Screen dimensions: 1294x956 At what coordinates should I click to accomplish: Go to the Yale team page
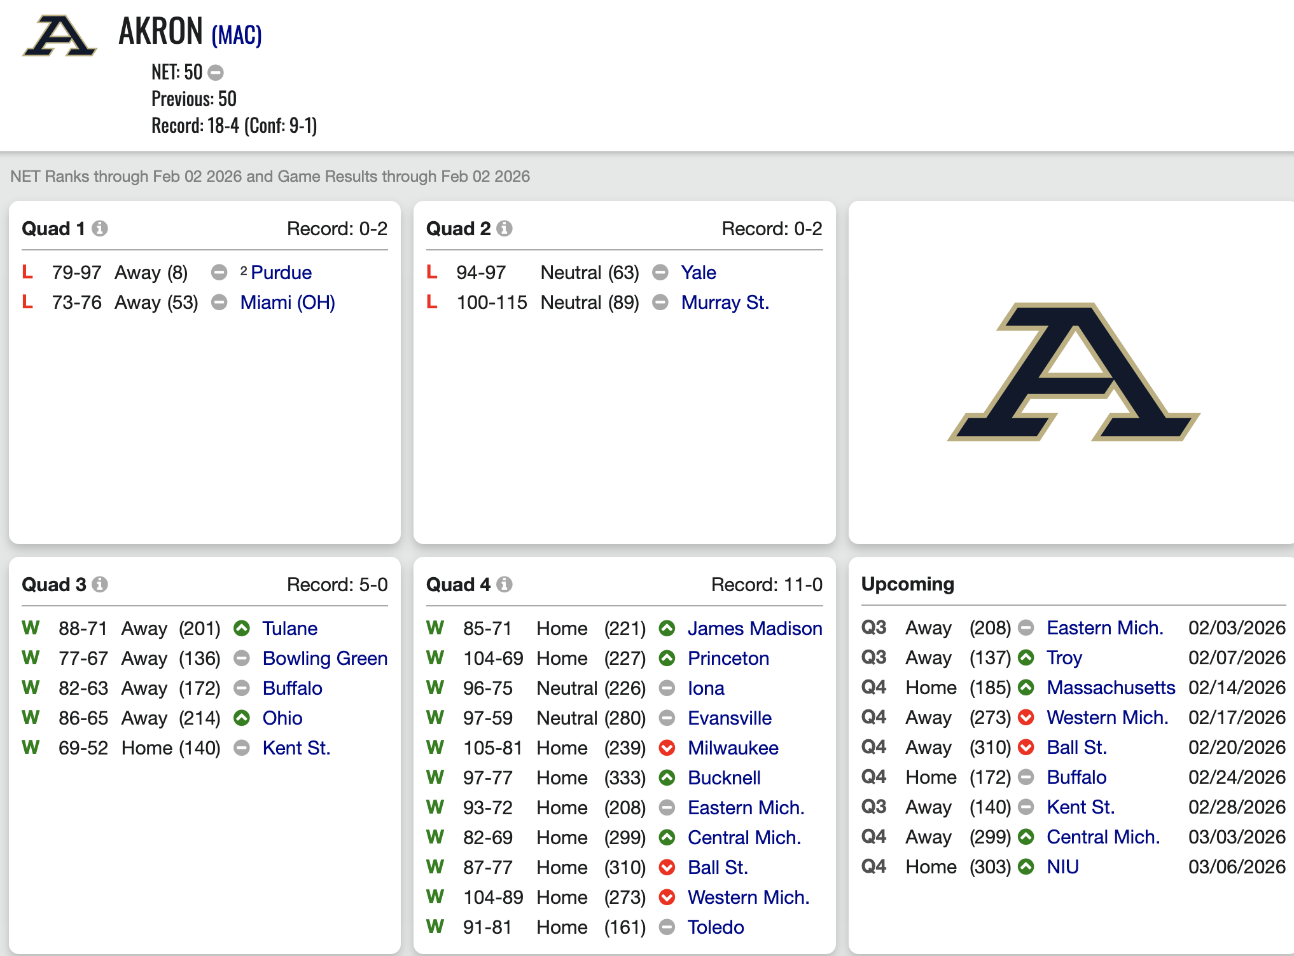click(x=699, y=273)
